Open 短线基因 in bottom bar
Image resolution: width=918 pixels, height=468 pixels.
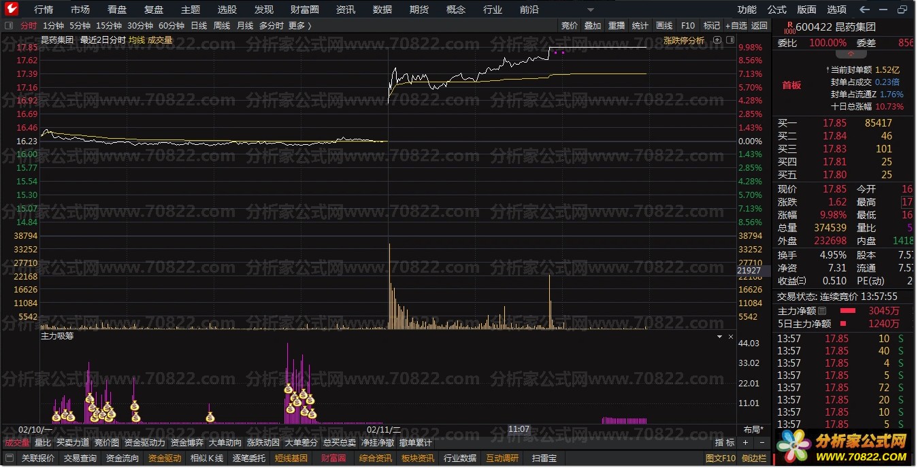291,458
